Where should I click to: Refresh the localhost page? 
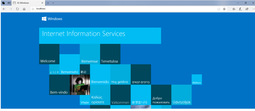pyautogui.click(x=17, y=9)
